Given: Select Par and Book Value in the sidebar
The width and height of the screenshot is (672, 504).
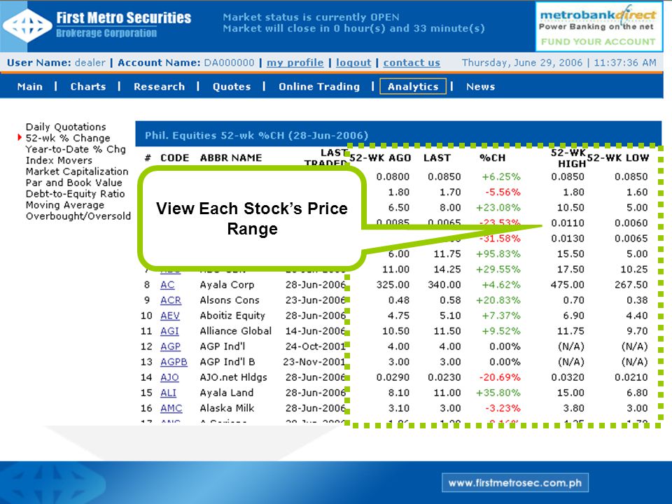Looking at the screenshot, I should click(73, 183).
